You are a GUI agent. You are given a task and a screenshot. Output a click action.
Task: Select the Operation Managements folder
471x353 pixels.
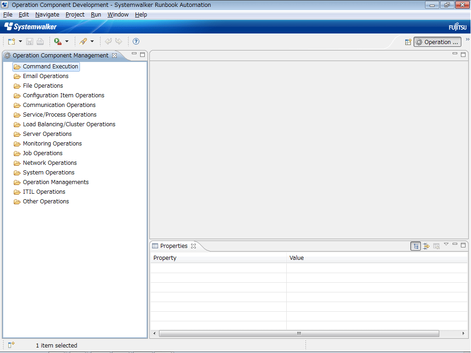(51, 182)
